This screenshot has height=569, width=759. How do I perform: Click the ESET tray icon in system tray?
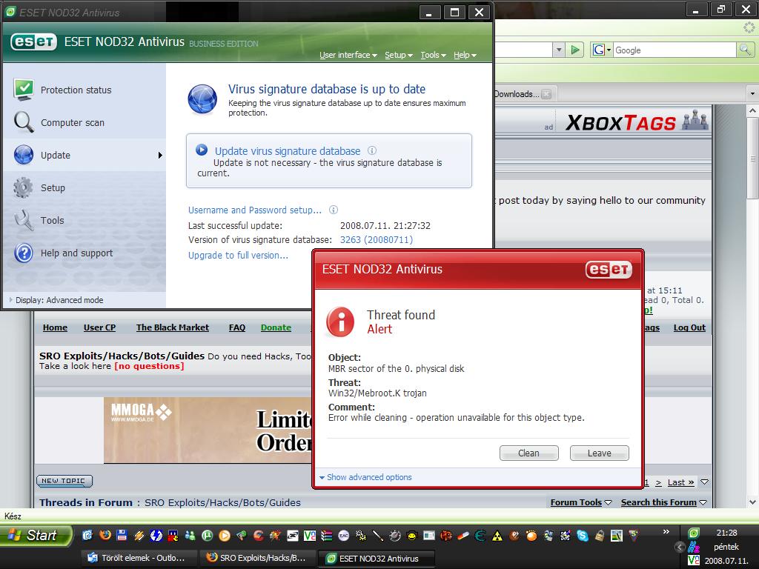pos(694,533)
